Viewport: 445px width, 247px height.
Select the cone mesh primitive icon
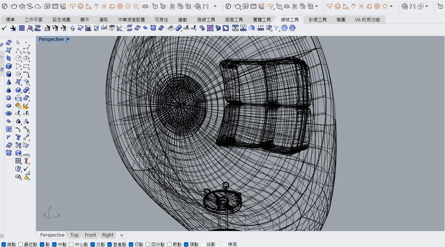point(9,82)
